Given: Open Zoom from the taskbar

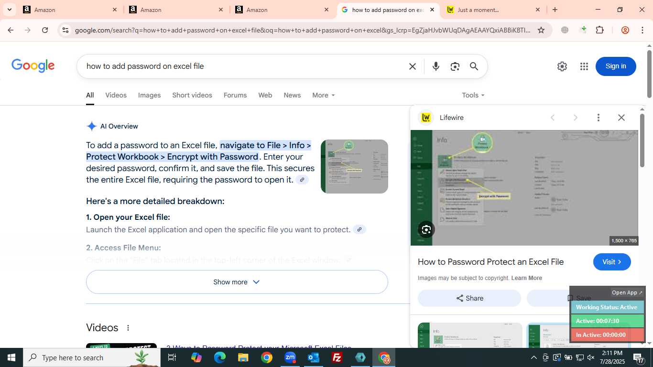Looking at the screenshot, I should (x=290, y=357).
